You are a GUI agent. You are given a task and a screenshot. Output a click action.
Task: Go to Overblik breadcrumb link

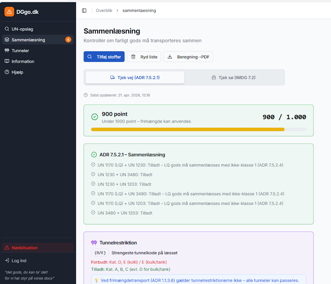click(104, 10)
